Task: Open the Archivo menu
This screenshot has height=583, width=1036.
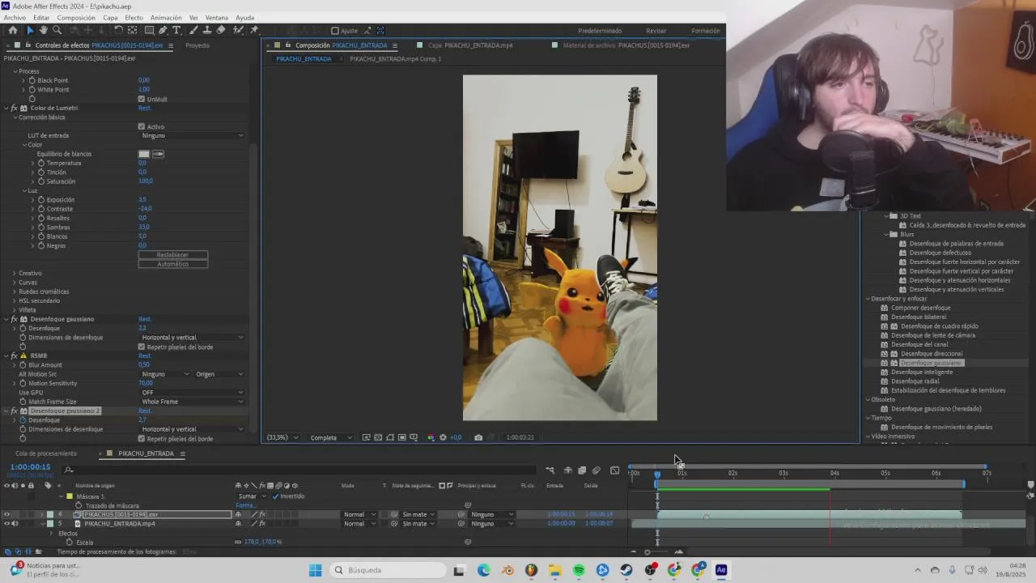Action: pyautogui.click(x=15, y=17)
